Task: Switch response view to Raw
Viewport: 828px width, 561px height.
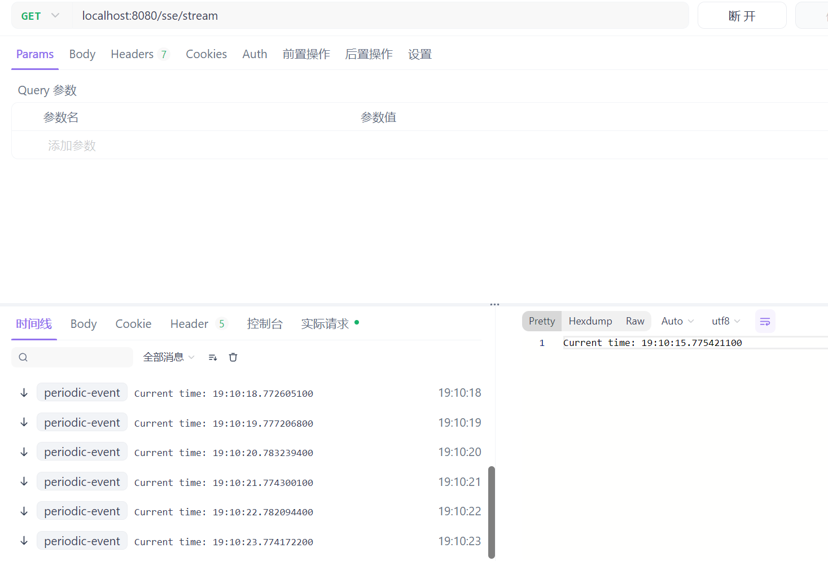Action: [x=634, y=321]
